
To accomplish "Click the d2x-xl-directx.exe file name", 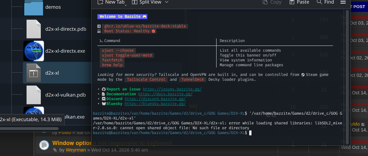I will tap(65, 51).
